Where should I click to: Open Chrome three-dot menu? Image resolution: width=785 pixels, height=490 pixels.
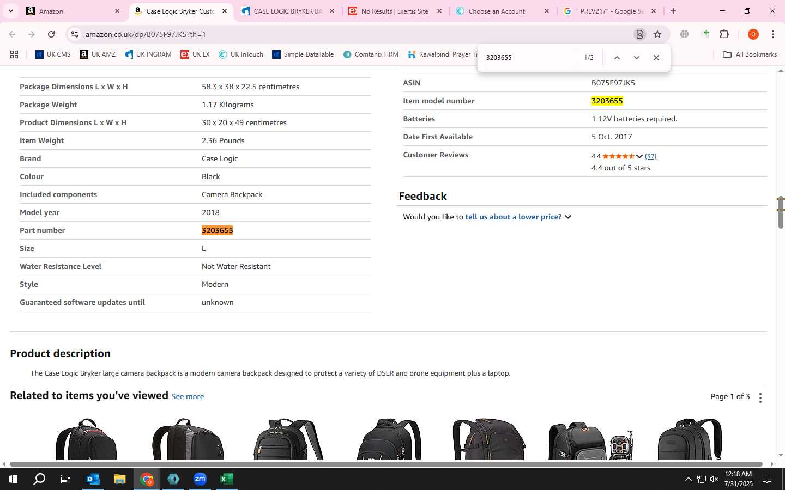[773, 34]
